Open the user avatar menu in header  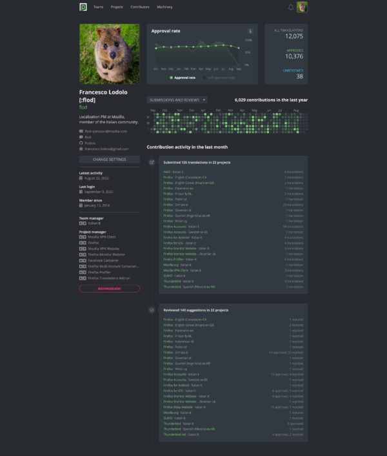point(302,7)
